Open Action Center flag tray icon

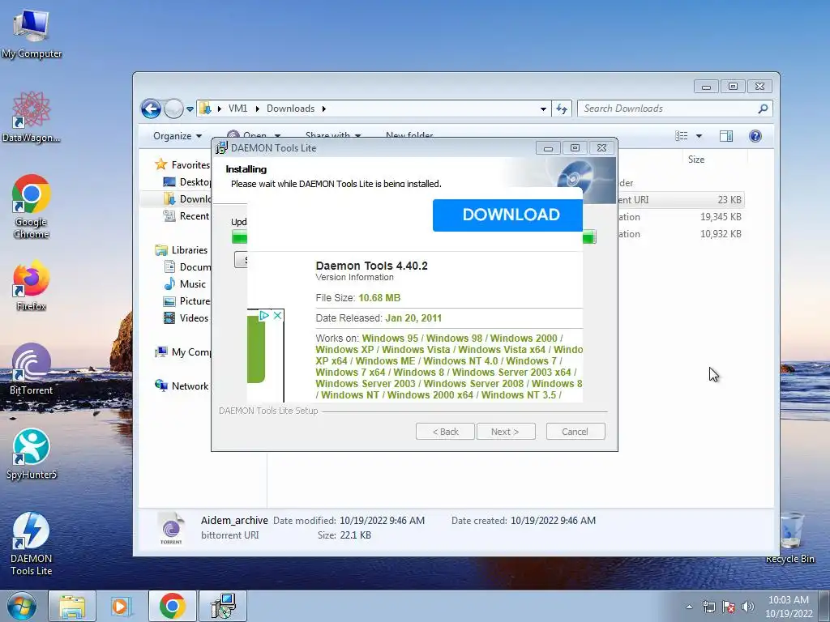click(x=729, y=607)
